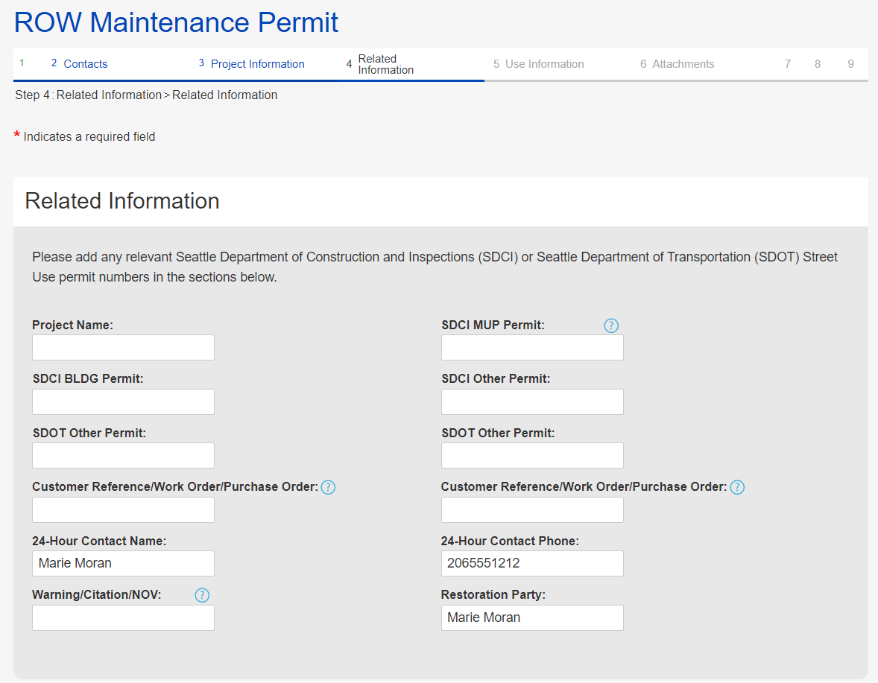Select the SDCI BLDG Permit field

[123, 401]
